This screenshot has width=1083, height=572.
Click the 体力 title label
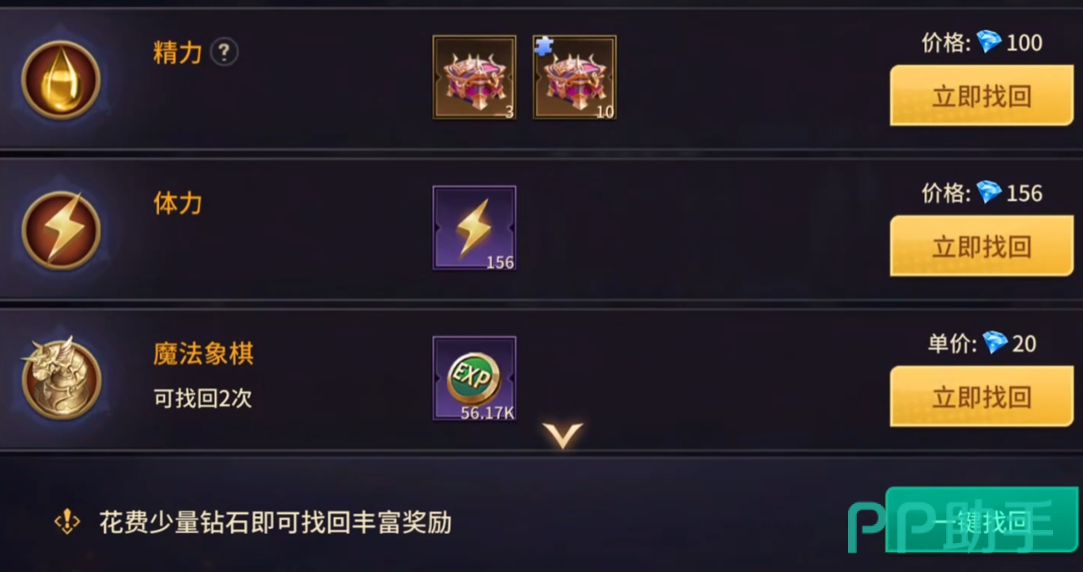coord(178,203)
